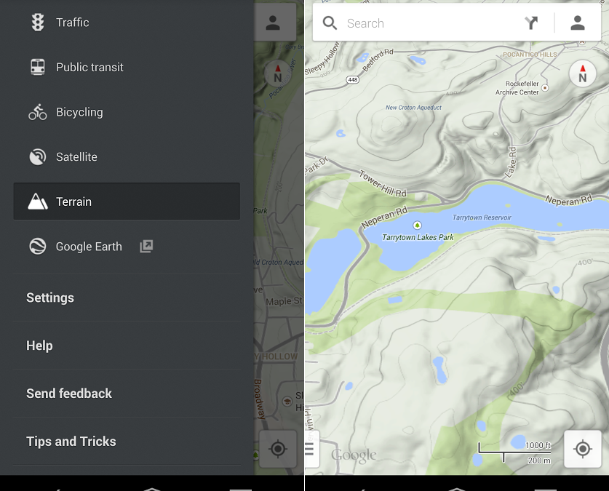Tap the Terrain mountain icon
Viewport: 609px width, 491px height.
pos(38,201)
